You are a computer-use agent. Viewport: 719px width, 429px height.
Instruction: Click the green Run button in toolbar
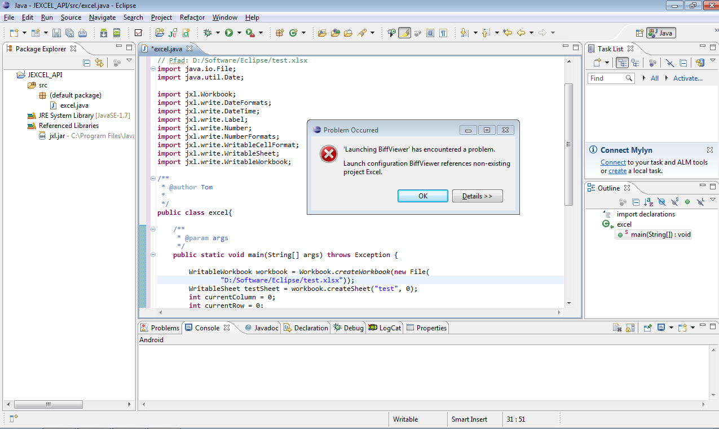click(x=228, y=33)
